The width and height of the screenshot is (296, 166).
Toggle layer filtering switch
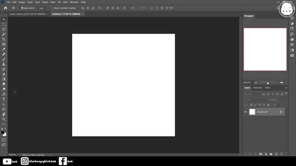pyautogui.click(x=286, y=94)
